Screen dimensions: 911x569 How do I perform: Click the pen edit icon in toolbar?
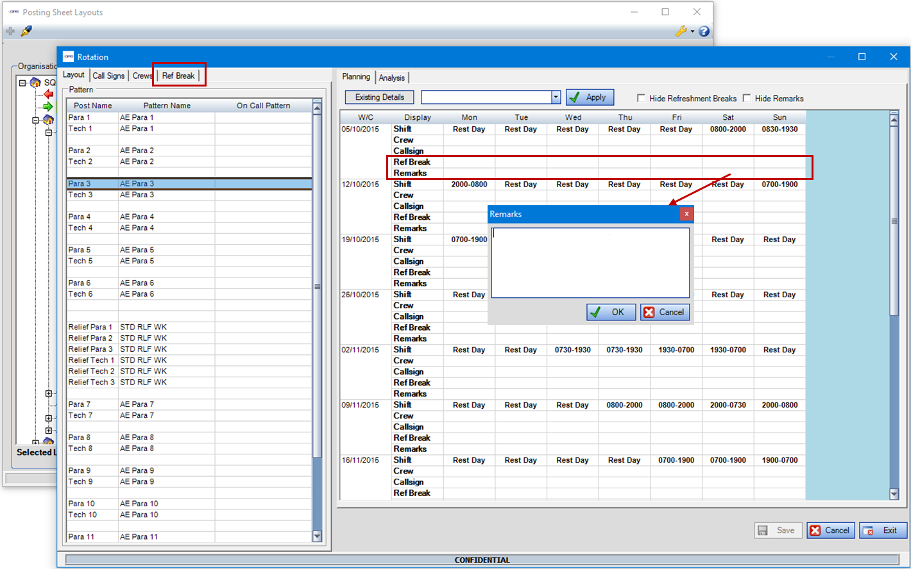26,31
